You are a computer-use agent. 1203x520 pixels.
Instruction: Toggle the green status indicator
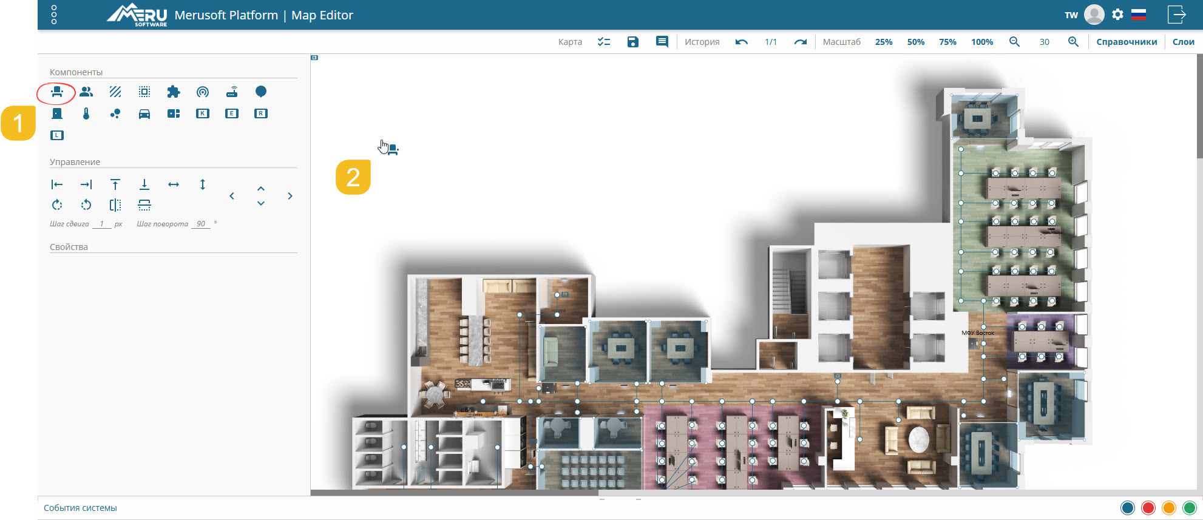[1190, 508]
